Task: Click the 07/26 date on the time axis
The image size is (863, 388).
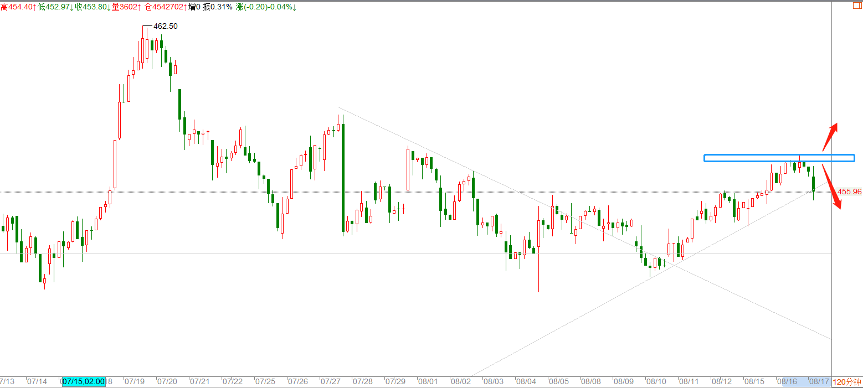Action: pyautogui.click(x=298, y=382)
